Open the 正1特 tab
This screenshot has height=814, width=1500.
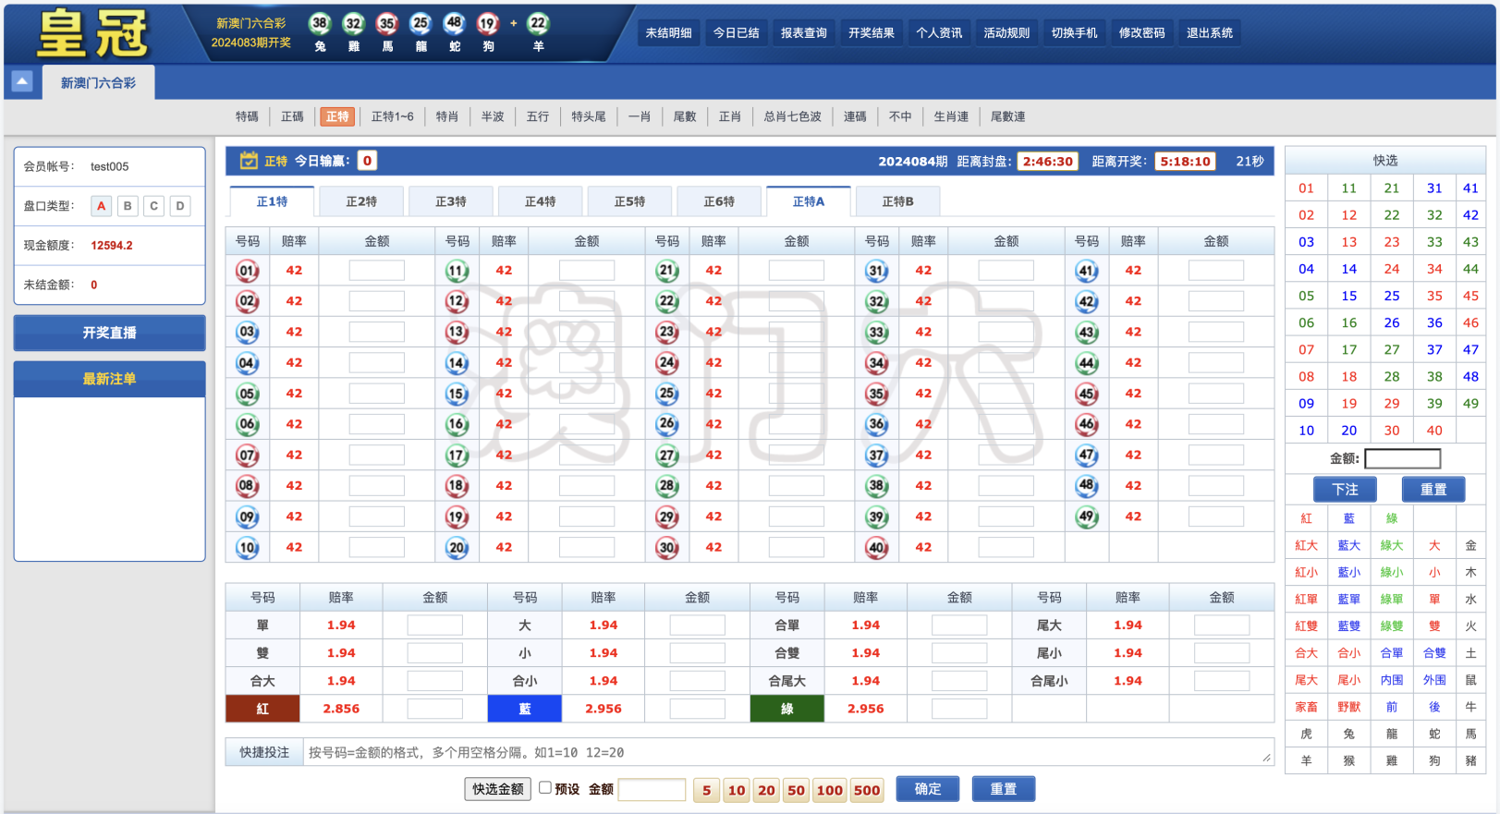tap(272, 201)
